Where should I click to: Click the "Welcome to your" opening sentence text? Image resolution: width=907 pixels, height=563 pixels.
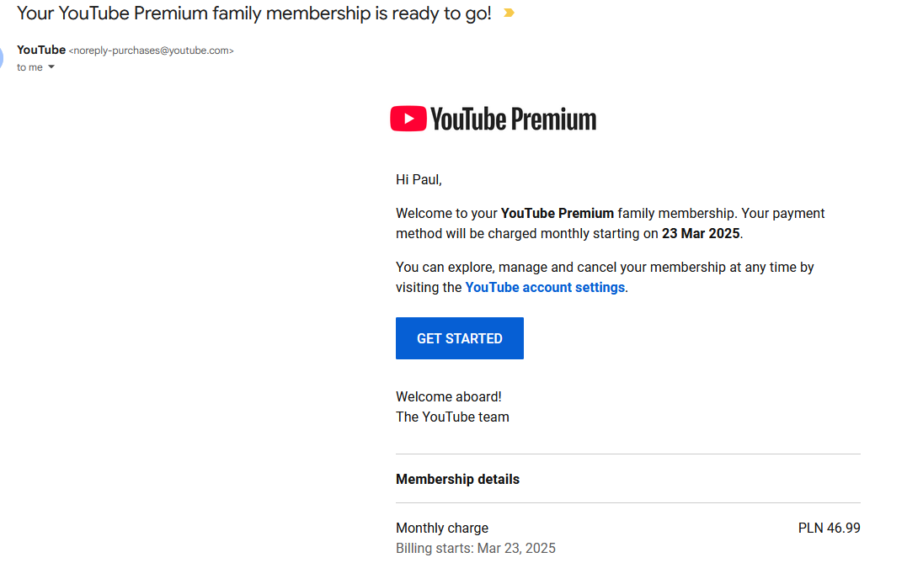click(446, 213)
